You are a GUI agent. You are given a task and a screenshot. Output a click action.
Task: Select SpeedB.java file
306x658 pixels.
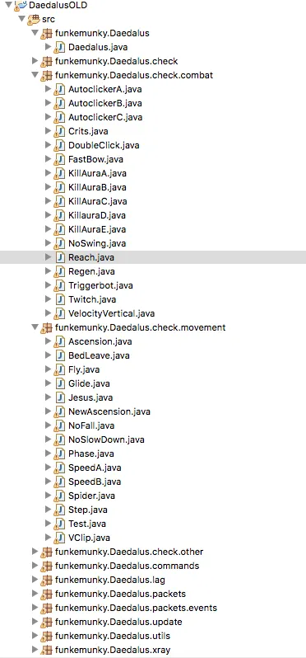95,482
